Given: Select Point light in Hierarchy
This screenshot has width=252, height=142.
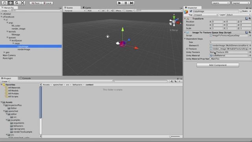Looking at the screenshot, I should tap(8, 58).
